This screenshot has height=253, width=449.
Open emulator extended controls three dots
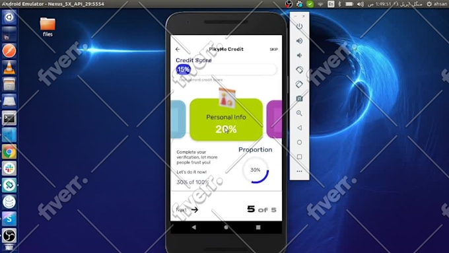pyautogui.click(x=299, y=171)
